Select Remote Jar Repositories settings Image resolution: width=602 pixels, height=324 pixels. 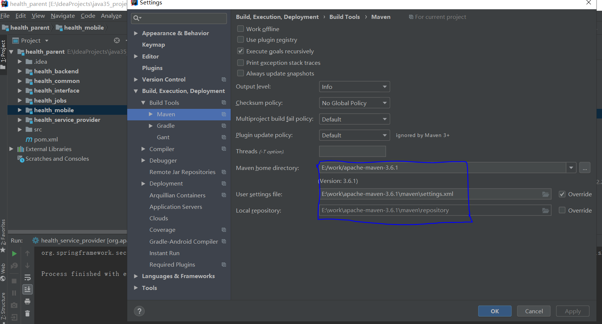[182, 172]
